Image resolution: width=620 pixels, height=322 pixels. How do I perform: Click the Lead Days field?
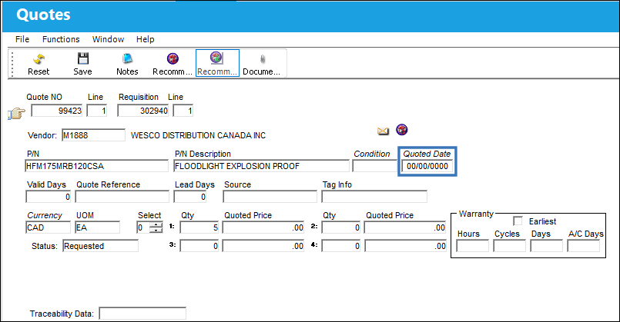(x=190, y=197)
